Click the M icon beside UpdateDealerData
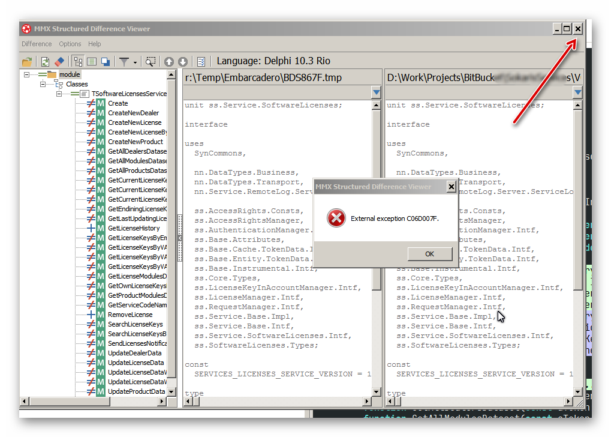The height and width of the screenshot is (437, 611). pos(101,353)
